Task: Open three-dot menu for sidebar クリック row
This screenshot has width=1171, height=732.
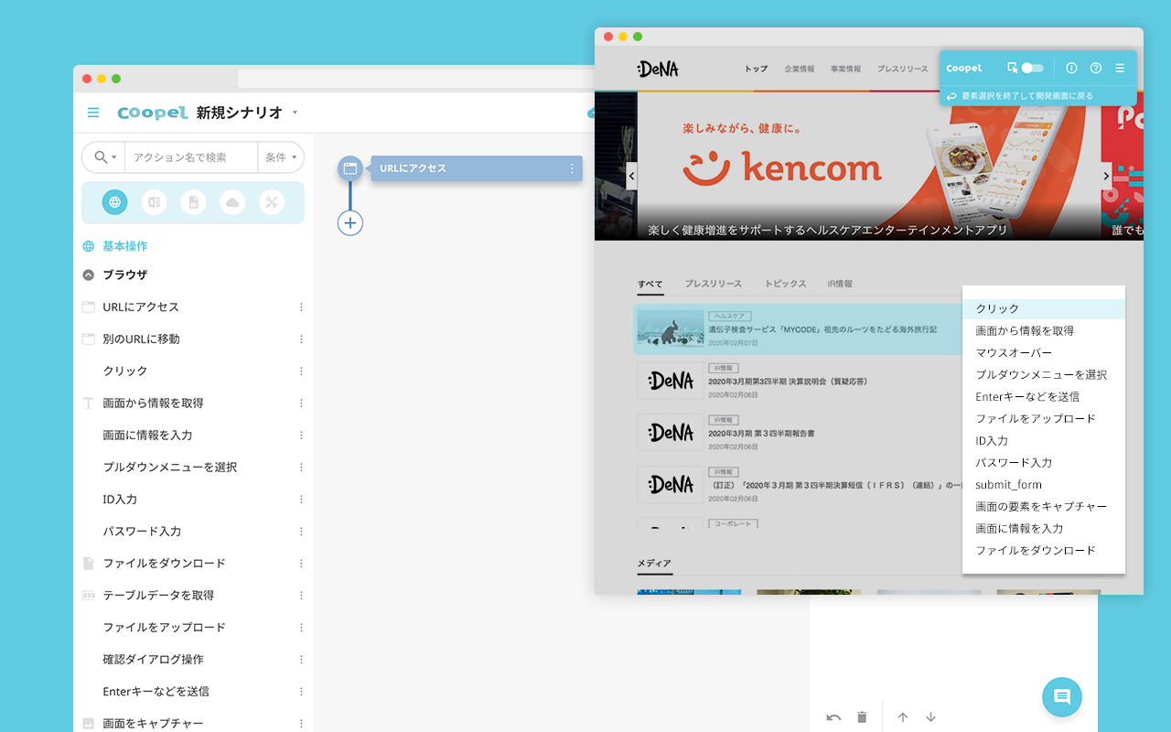Action: pyautogui.click(x=301, y=371)
